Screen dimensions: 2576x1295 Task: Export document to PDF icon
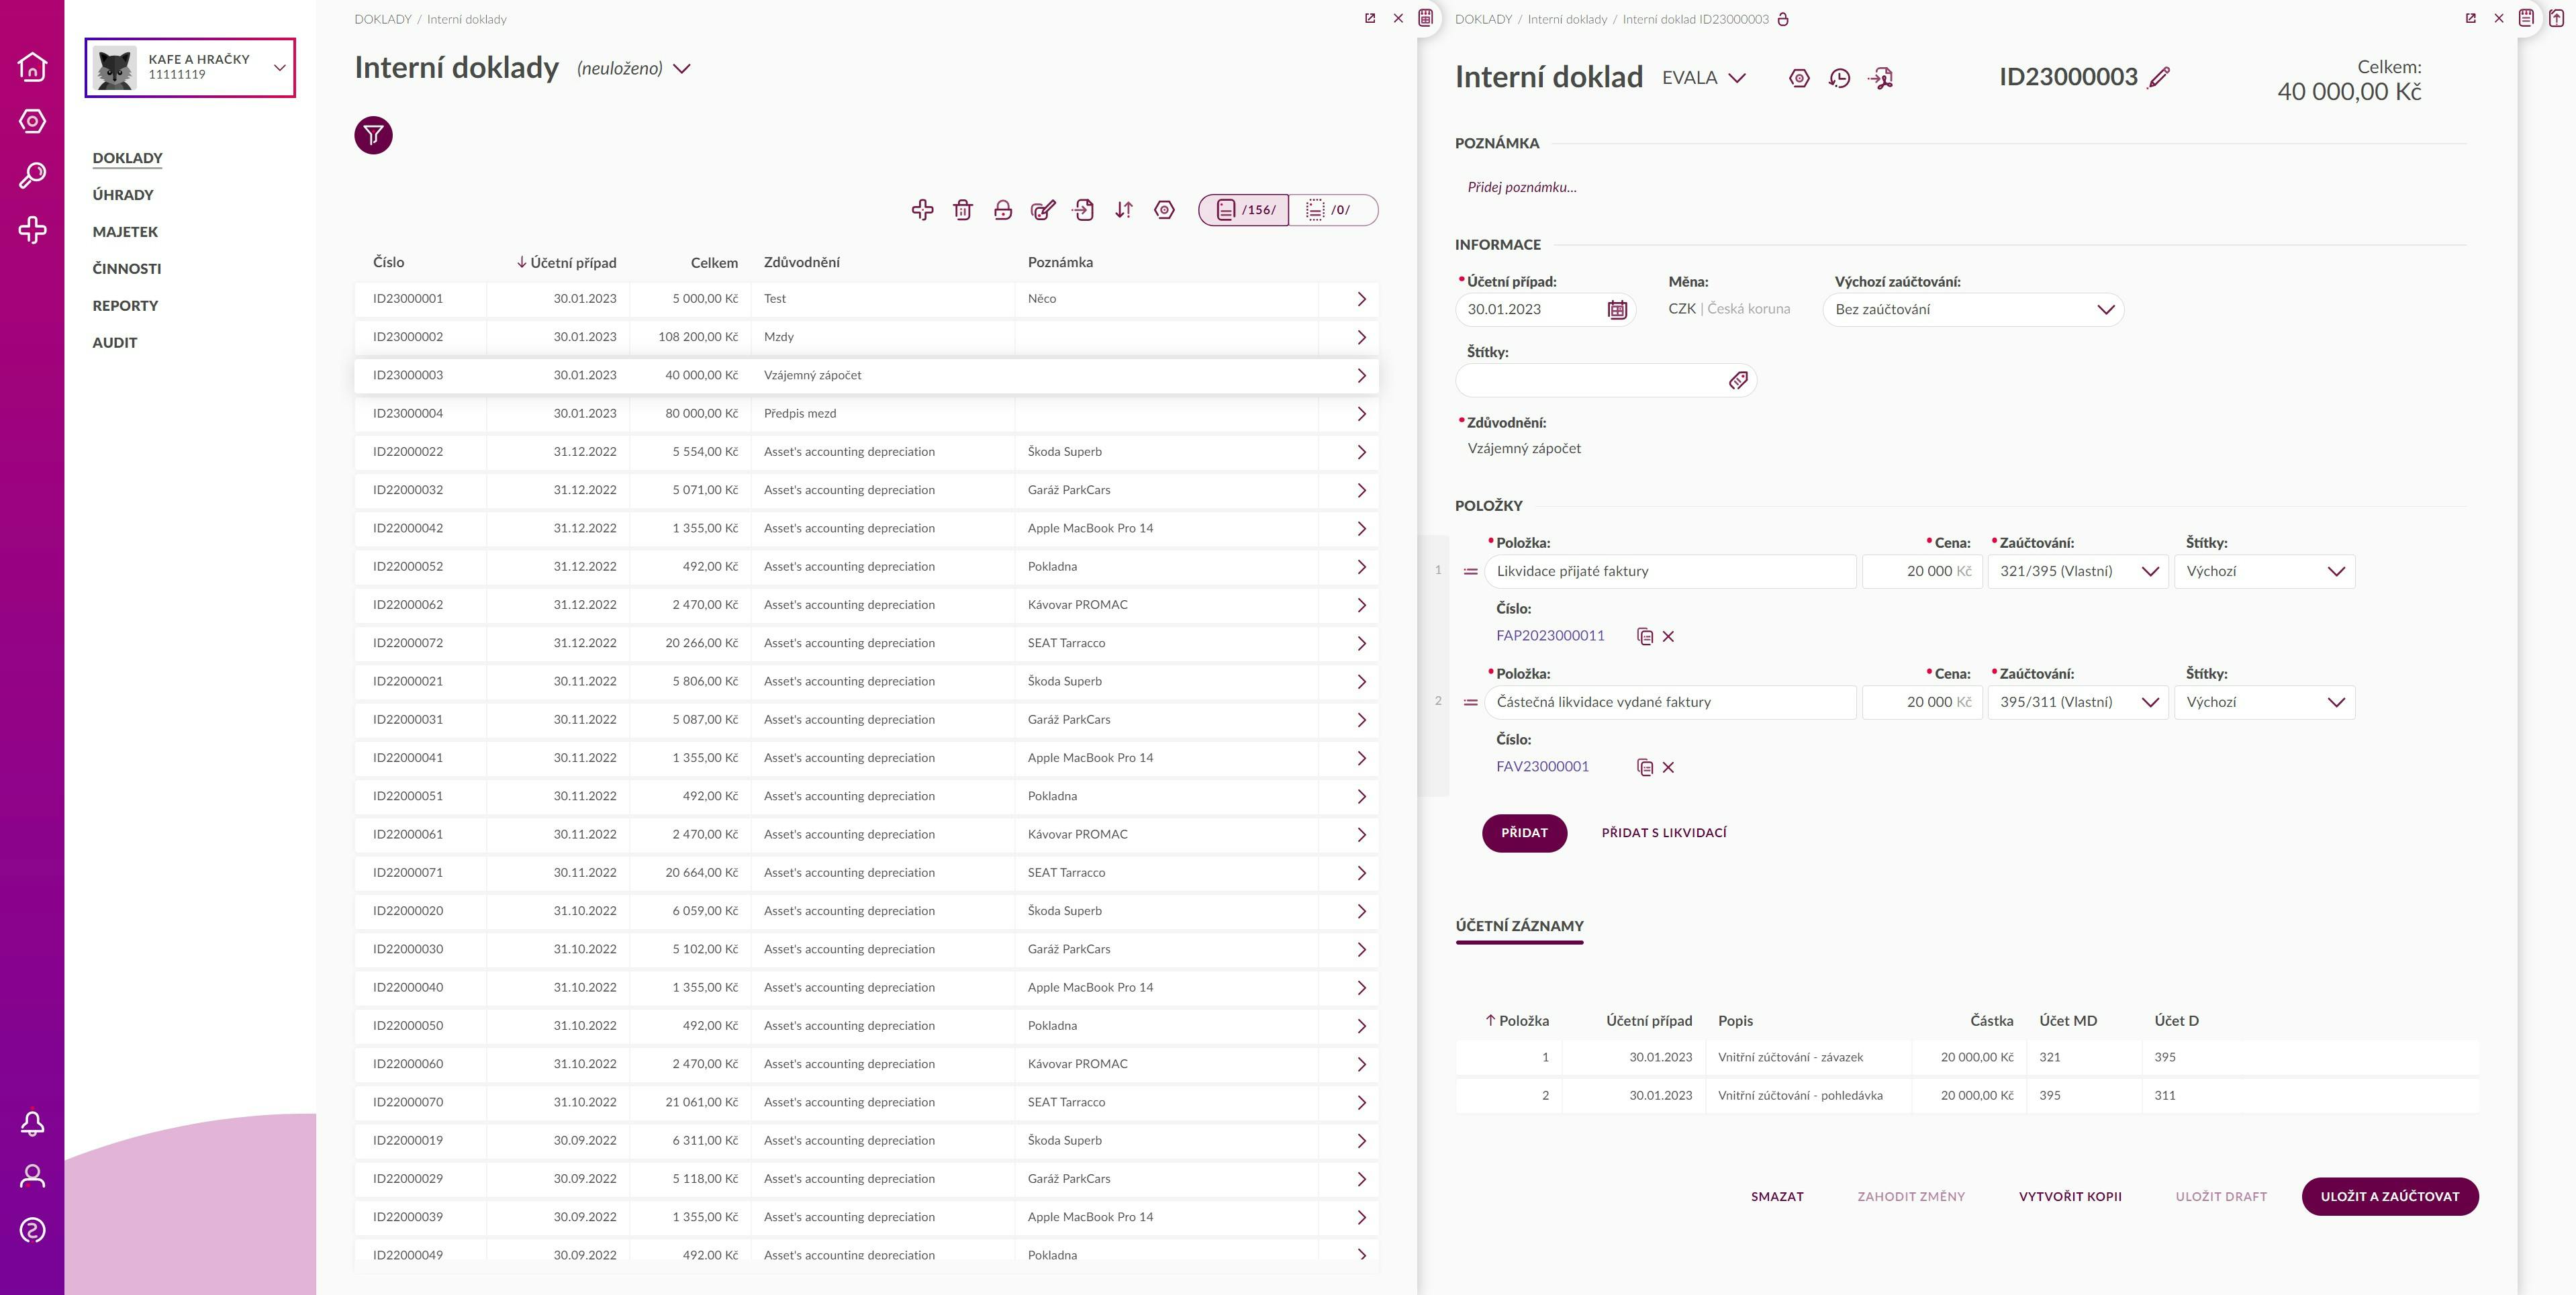1880,78
